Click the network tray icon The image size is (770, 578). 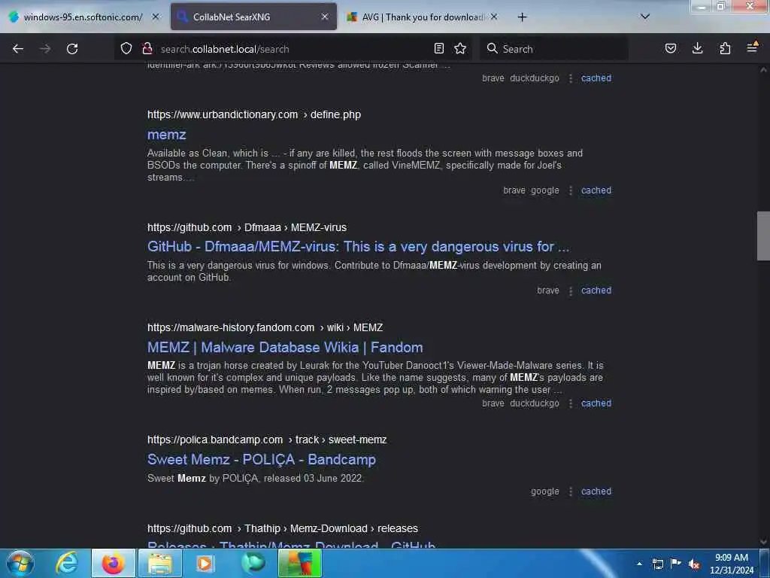click(657, 564)
